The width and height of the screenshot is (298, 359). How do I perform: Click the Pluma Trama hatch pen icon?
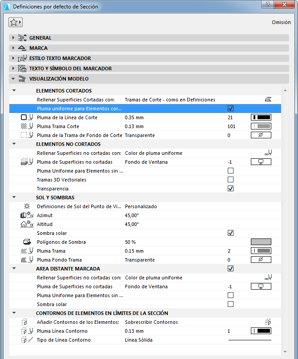[x=27, y=251]
